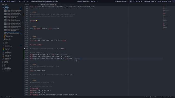Screen dimensions: 175x98
Task: Click the line 'sudo systemctl enable --now unbound'
Action: 44,29
